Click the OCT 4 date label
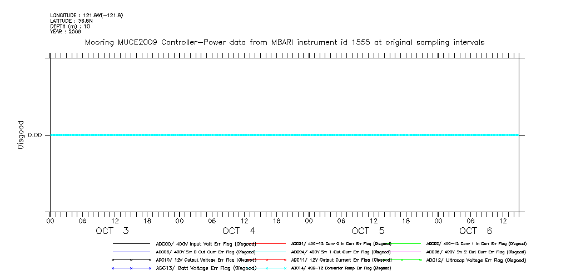 click(x=239, y=231)
